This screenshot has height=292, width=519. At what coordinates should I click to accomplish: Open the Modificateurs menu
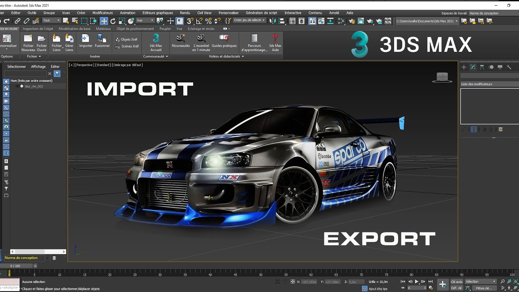(103, 13)
